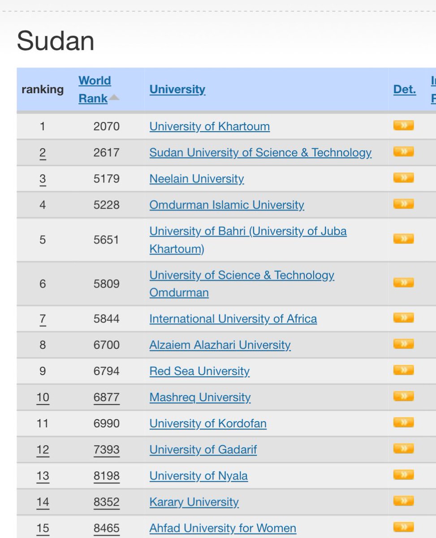Screen dimensions: 436x538
Task: Open Sudan University of Science & Technology link
Action: [261, 152]
